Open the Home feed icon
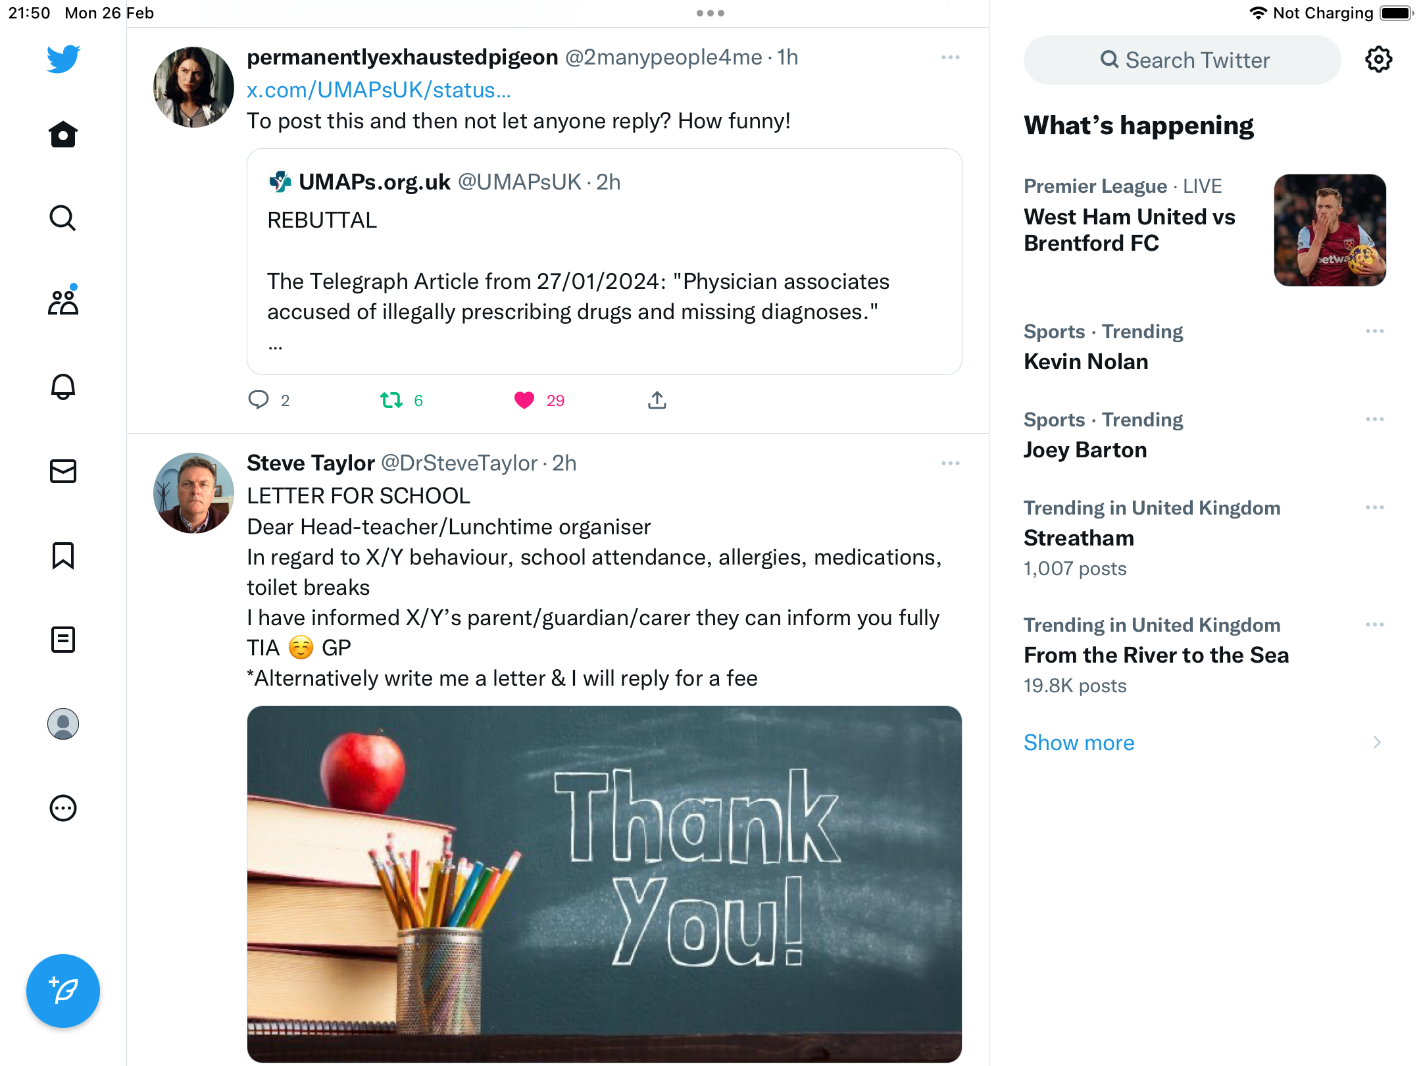The image size is (1421, 1066). click(63, 134)
